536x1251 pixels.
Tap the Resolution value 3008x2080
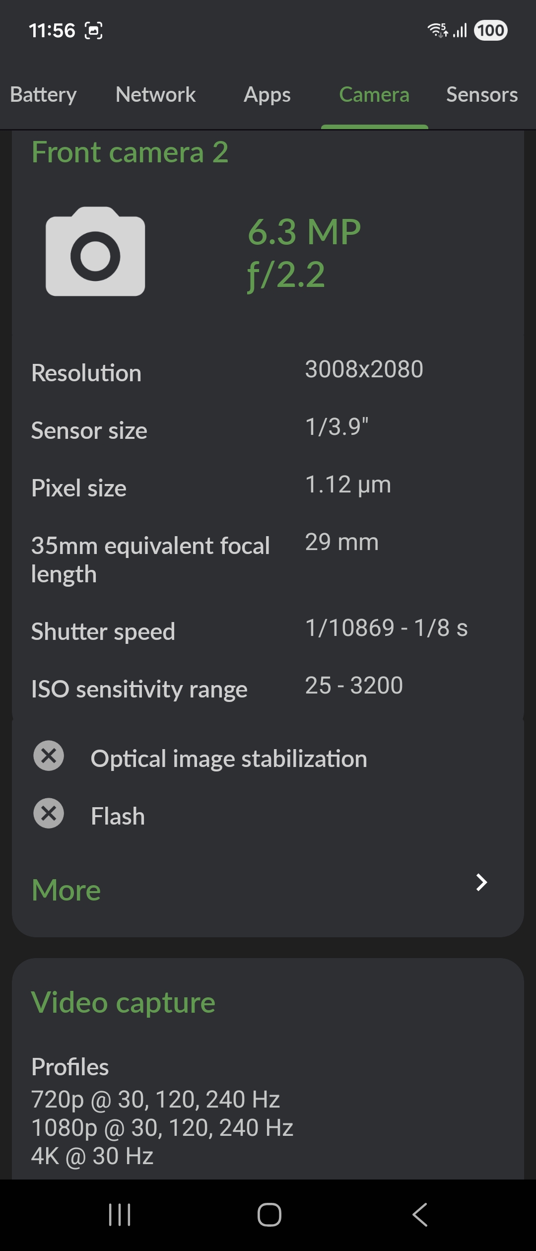(x=364, y=369)
